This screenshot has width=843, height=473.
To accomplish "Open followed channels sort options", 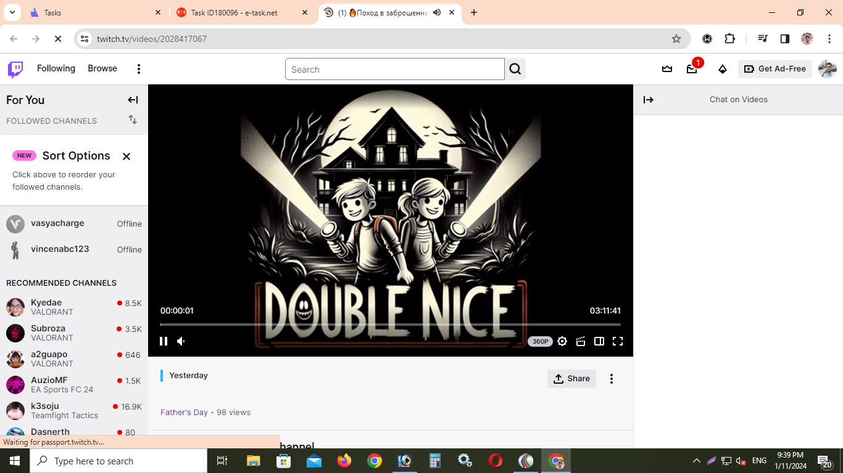I will pos(133,119).
